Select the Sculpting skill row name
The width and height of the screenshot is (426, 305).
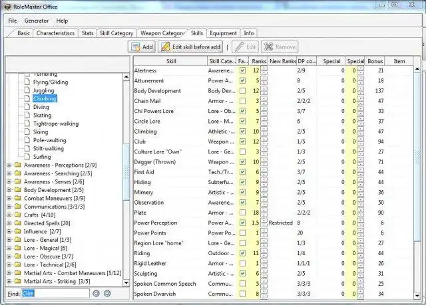coord(146,274)
